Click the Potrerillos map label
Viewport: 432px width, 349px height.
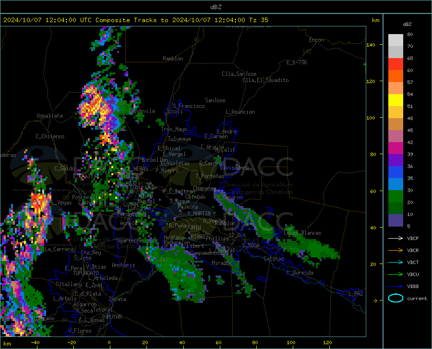88,197
